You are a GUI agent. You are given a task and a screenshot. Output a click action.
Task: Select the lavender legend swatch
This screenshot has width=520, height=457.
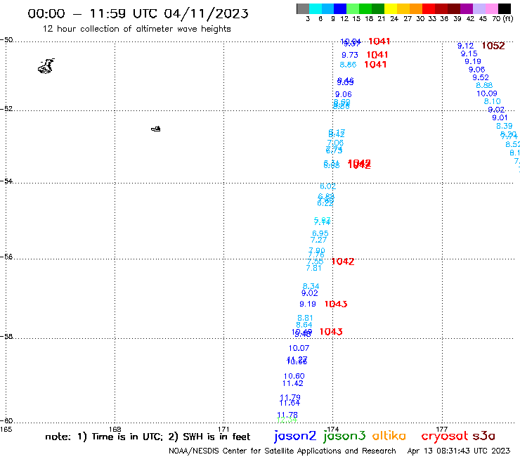pyautogui.click(x=479, y=8)
